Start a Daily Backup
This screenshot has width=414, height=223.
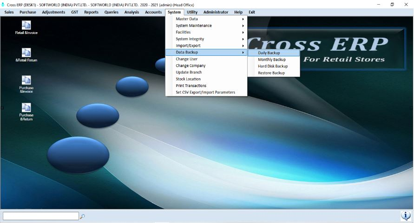click(274, 53)
